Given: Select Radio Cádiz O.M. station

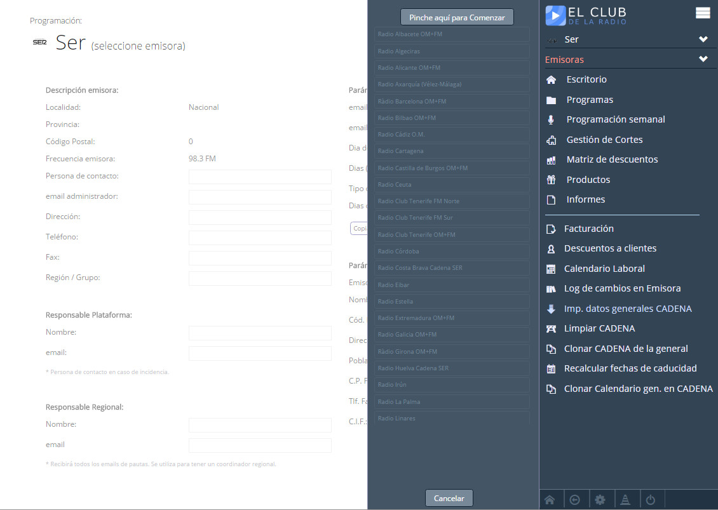Looking at the screenshot, I should click(x=452, y=135).
